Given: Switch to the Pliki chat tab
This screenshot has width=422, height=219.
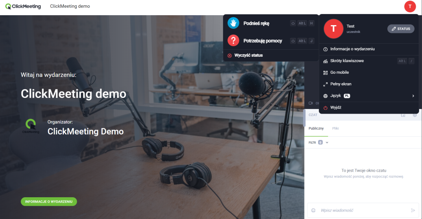Looking at the screenshot, I should coord(335,128).
